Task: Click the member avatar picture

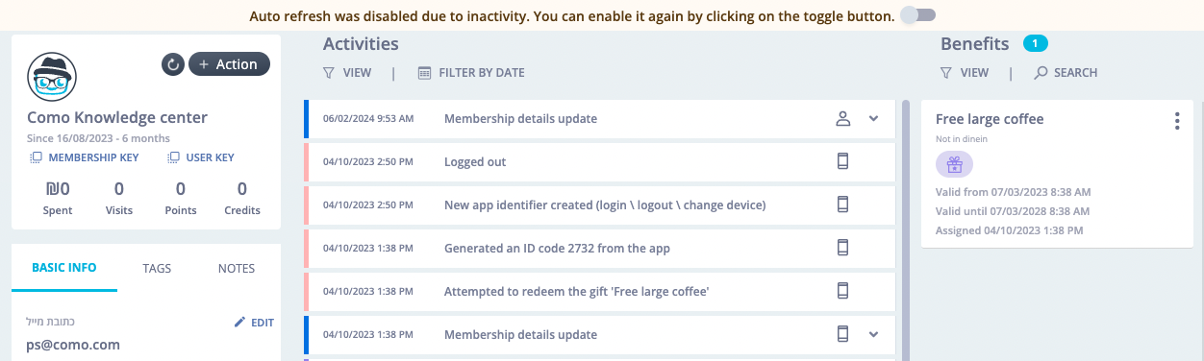Action: [52, 76]
